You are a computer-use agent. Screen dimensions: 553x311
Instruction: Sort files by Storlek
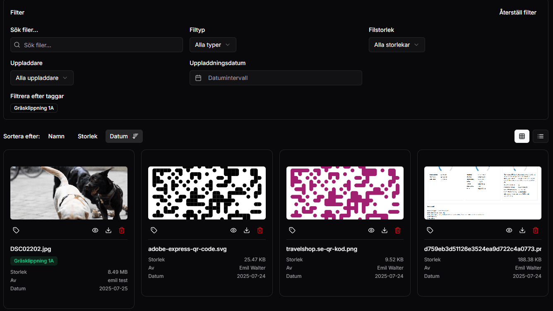88,136
